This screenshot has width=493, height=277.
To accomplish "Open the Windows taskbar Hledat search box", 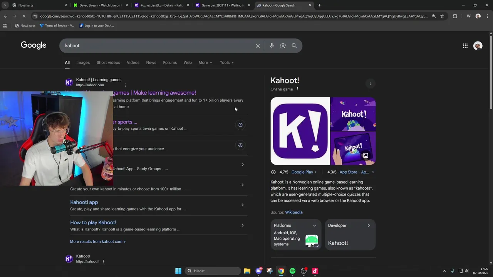I will click(x=213, y=271).
